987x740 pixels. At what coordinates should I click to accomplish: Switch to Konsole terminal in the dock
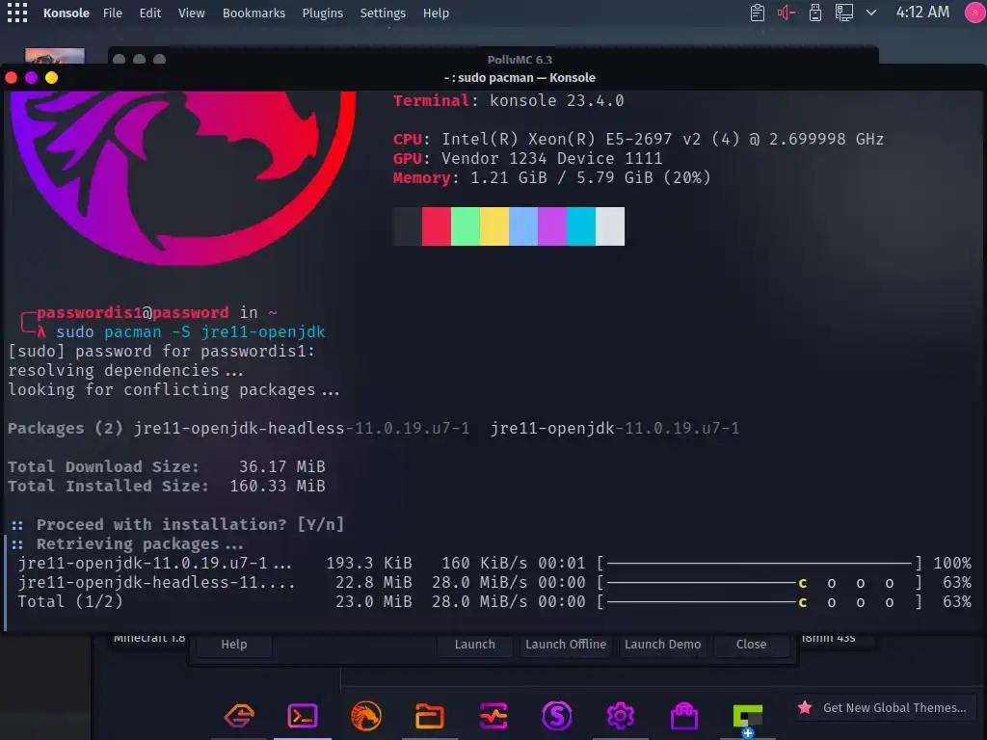[303, 716]
